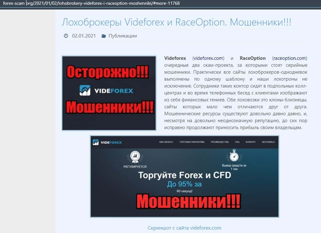321x233 pixels.
Task: Open the Публикации category link
Action: 123,36
